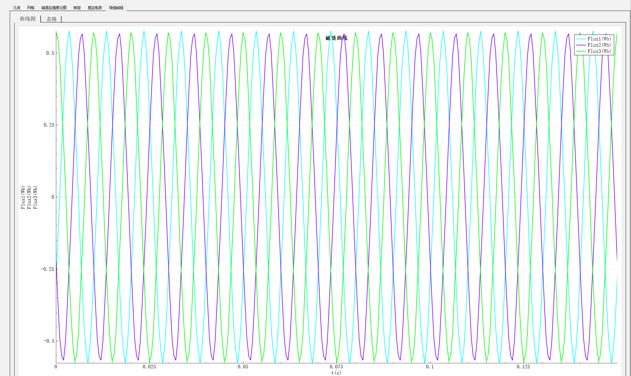Click the Flux1 (Wb) y-axis label
The image size is (631, 376).
click(23, 197)
